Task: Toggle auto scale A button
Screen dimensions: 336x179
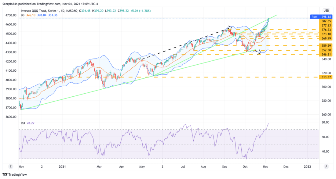Action: (x=326, y=166)
